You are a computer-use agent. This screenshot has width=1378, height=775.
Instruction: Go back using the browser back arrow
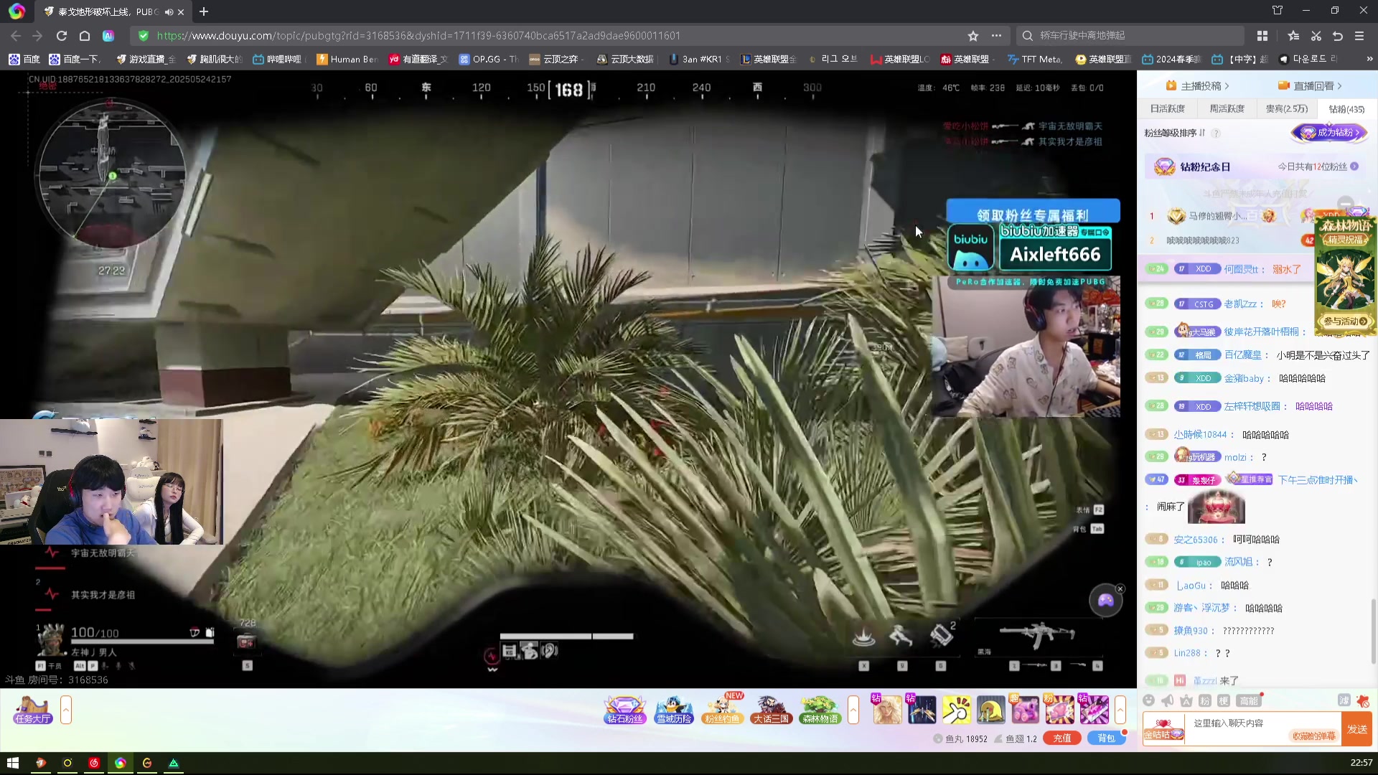pos(16,36)
